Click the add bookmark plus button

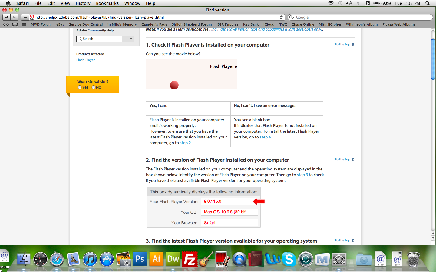click(x=25, y=17)
